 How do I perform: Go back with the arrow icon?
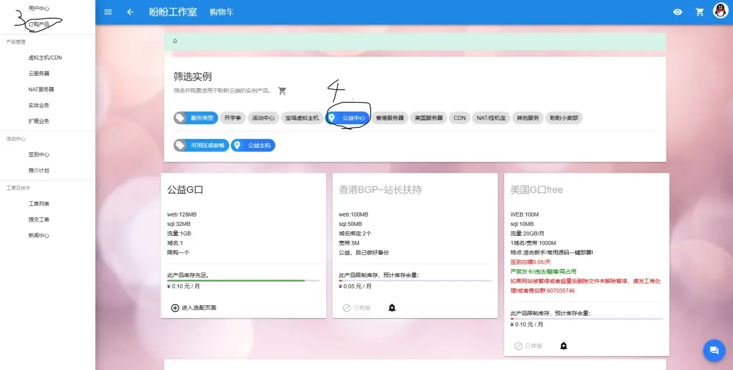tap(130, 12)
